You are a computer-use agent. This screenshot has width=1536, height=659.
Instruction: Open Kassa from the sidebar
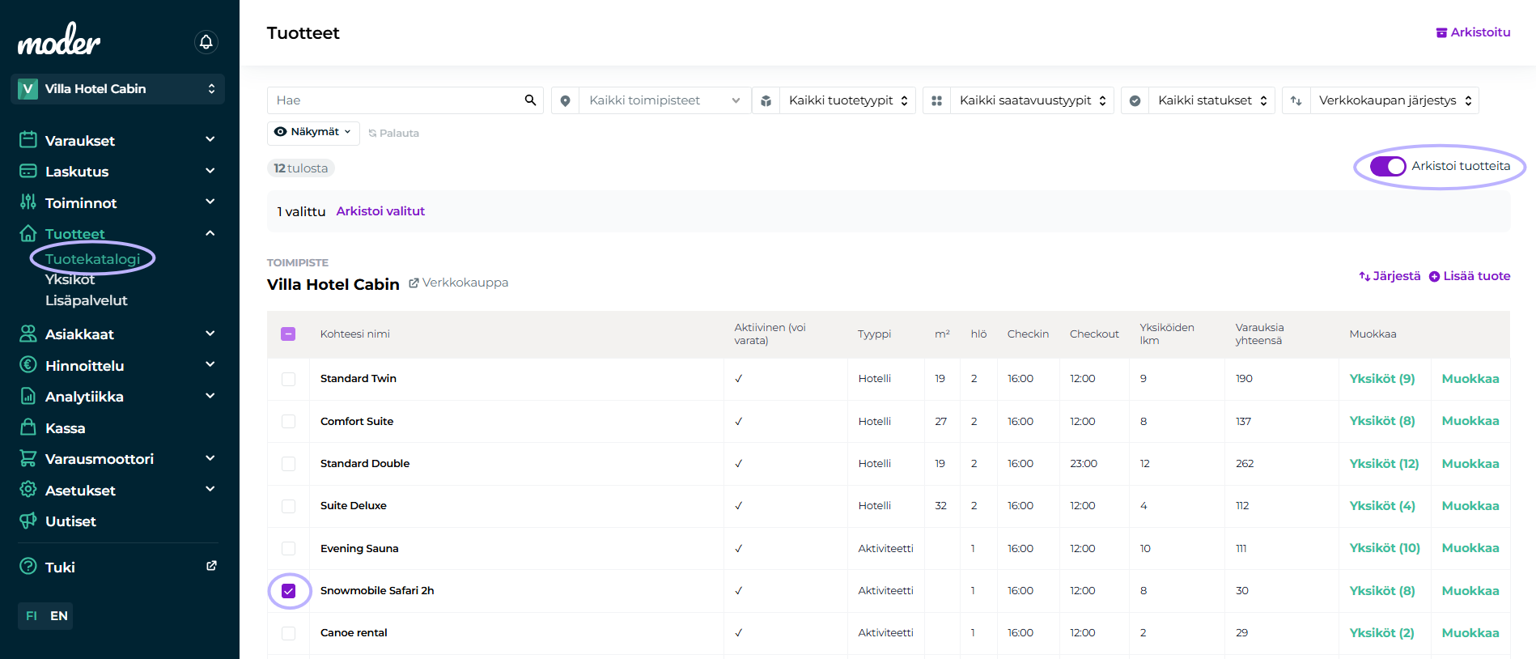(65, 428)
